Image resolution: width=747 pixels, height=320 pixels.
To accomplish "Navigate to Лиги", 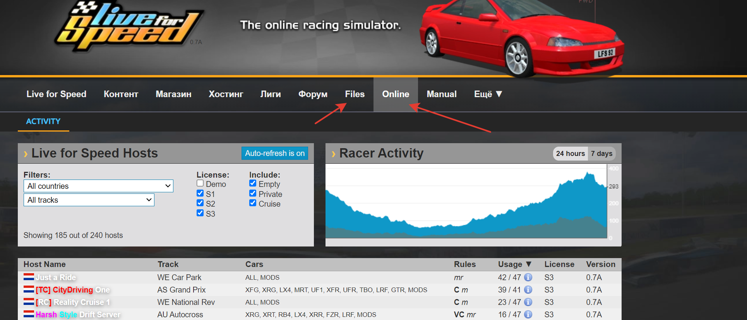I will (x=271, y=94).
